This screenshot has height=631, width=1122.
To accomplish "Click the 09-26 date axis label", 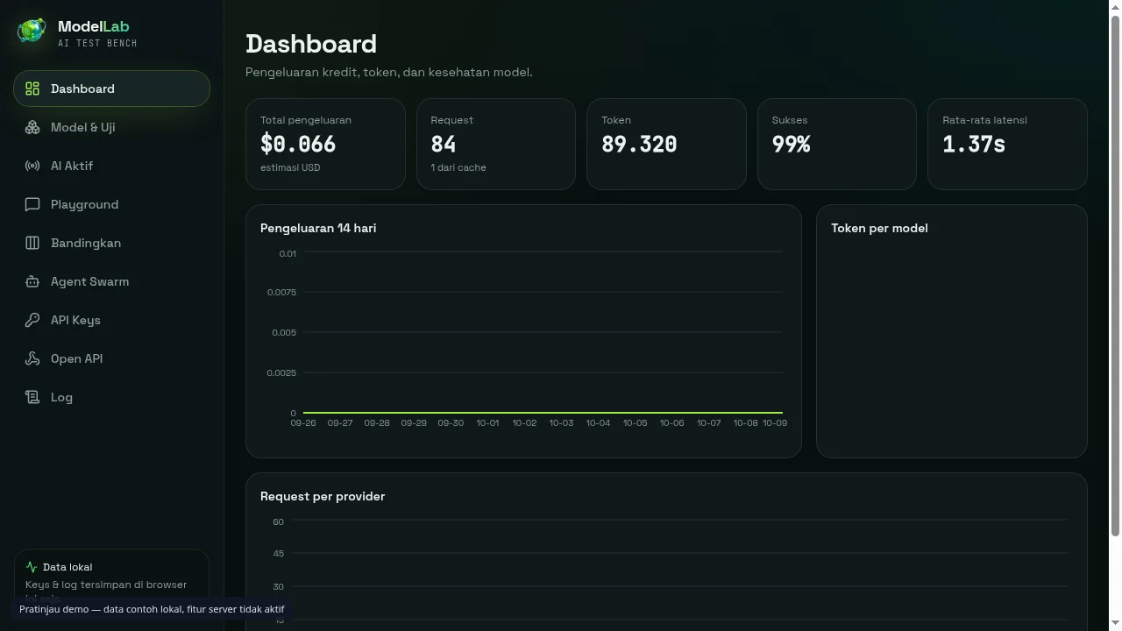I will (303, 423).
